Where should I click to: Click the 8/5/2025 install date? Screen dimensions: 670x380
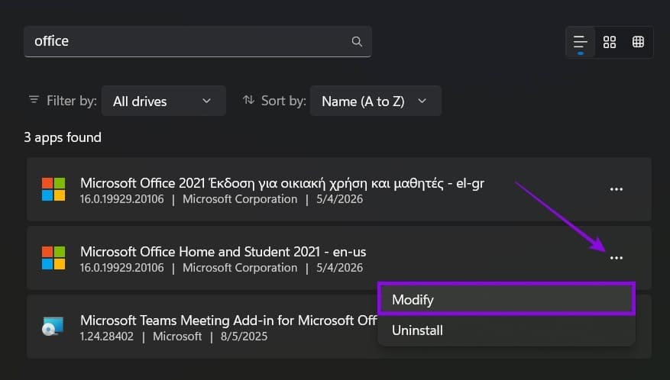(x=244, y=337)
